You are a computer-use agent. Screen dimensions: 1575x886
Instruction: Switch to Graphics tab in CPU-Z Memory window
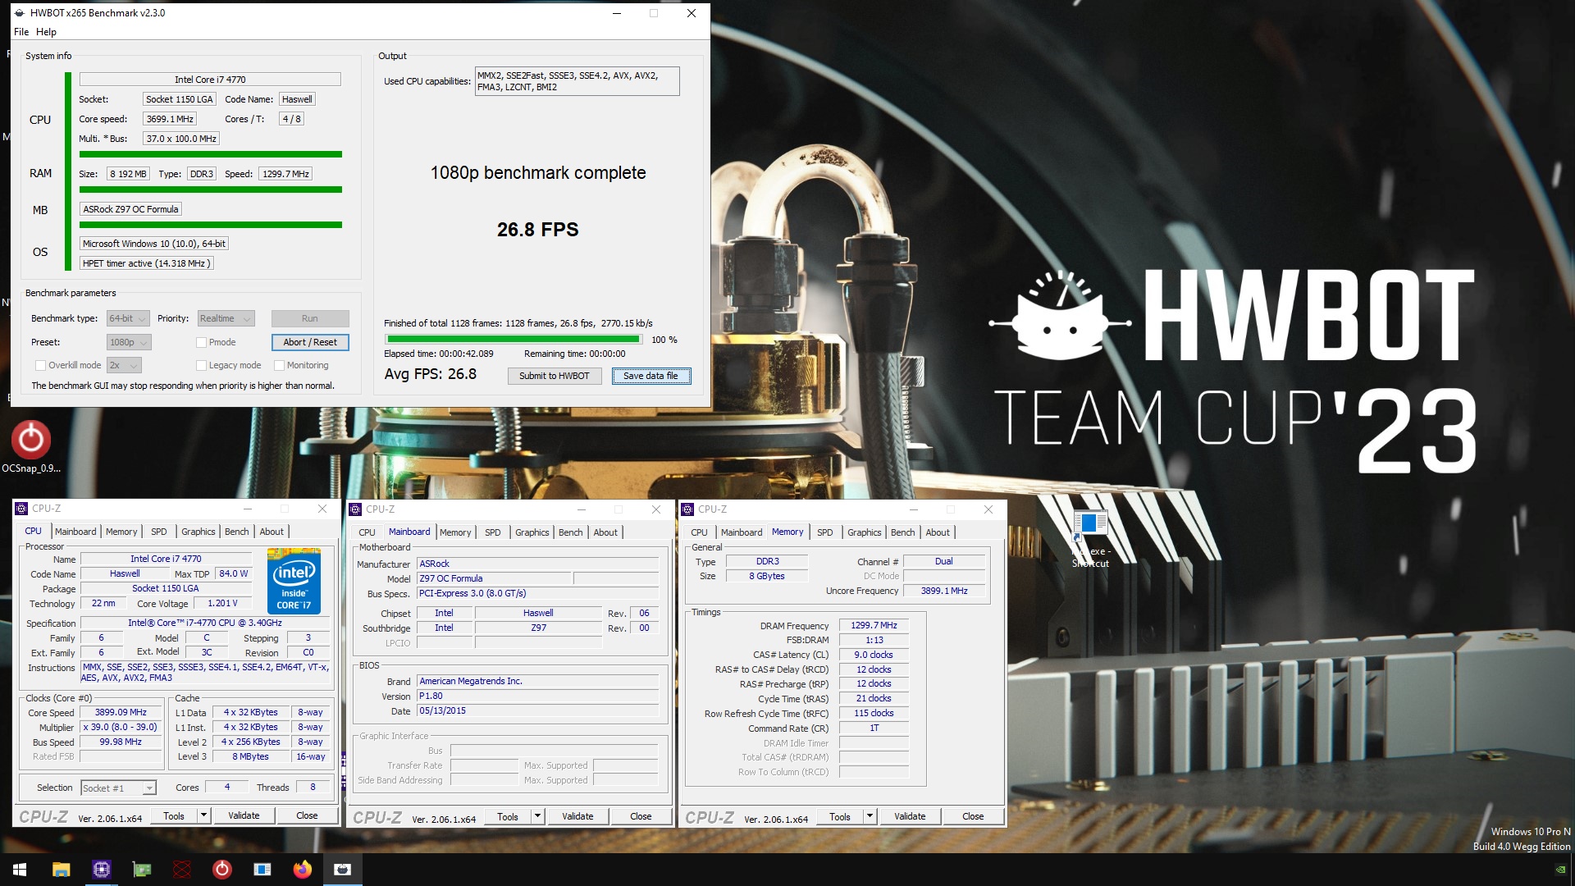pyautogui.click(x=864, y=532)
